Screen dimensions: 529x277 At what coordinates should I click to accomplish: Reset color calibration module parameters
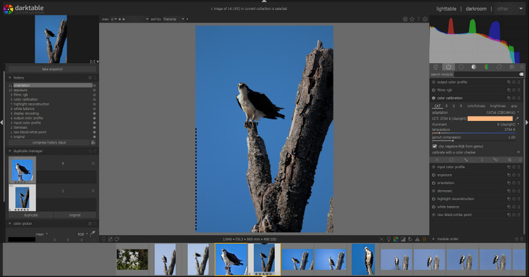point(514,98)
